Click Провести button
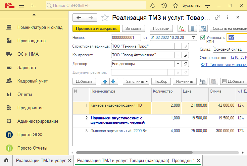 coord(161,29)
